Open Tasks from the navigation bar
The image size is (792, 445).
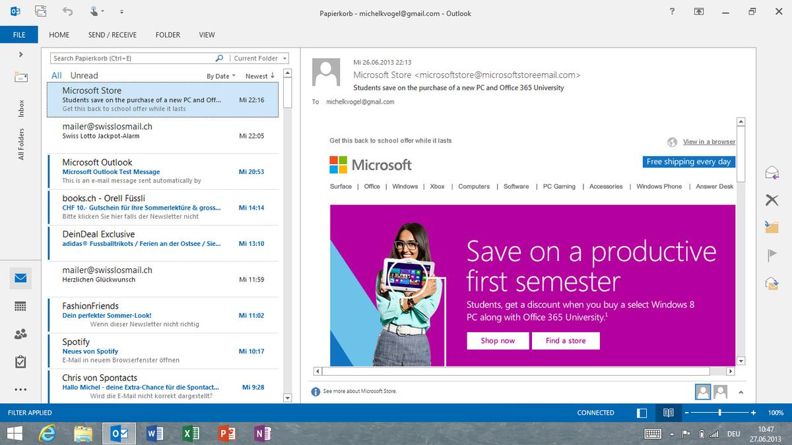20,362
